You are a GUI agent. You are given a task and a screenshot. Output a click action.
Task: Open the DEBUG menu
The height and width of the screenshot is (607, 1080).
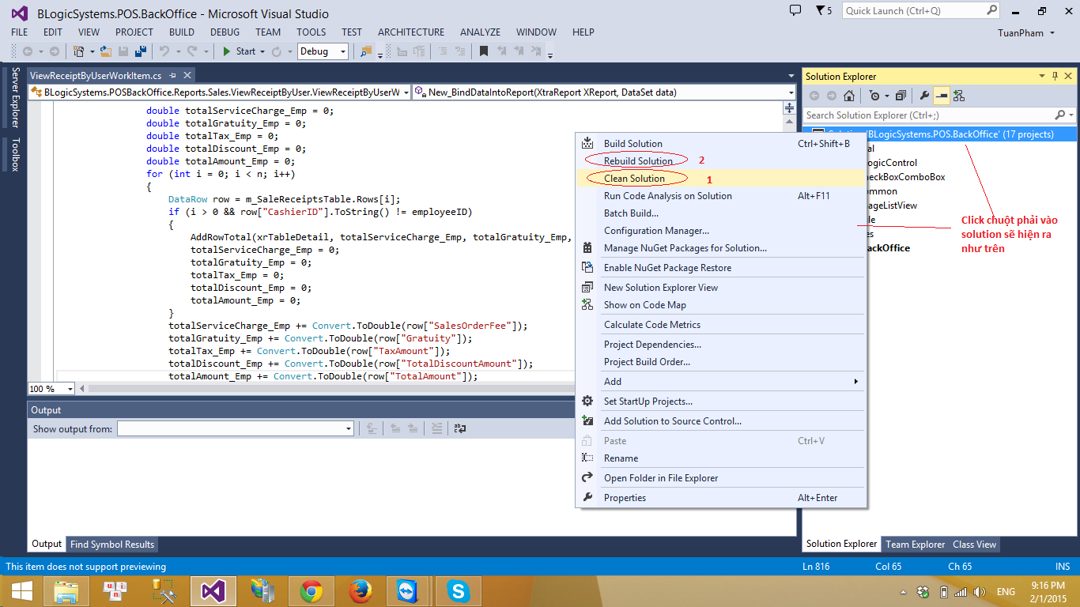point(225,32)
